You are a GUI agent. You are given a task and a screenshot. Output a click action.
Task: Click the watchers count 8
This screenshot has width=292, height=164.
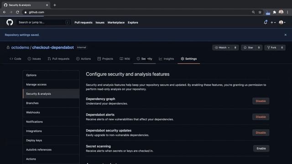coord(235,47)
